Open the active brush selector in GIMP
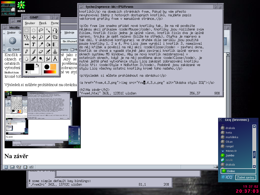The height and width of the screenshot is (195, 260). (47, 67)
